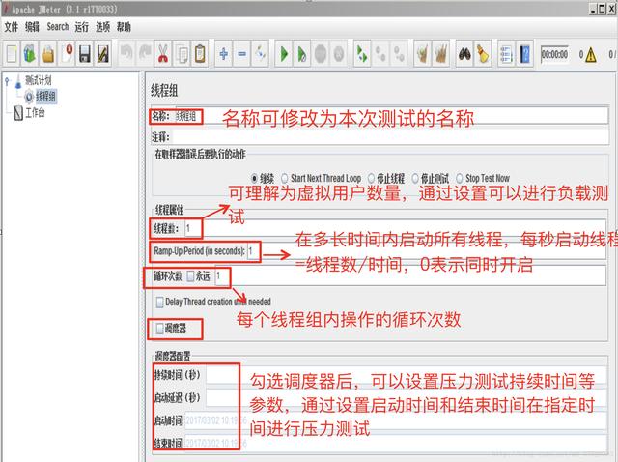Click the Cut scissors icon
This screenshot has width=618, height=462.
pyautogui.click(x=163, y=54)
